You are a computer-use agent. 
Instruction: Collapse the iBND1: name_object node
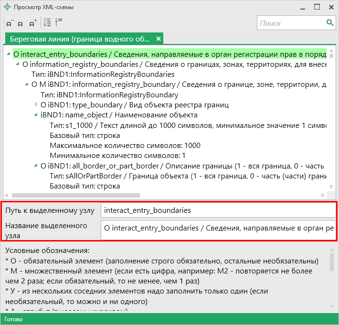36,115
